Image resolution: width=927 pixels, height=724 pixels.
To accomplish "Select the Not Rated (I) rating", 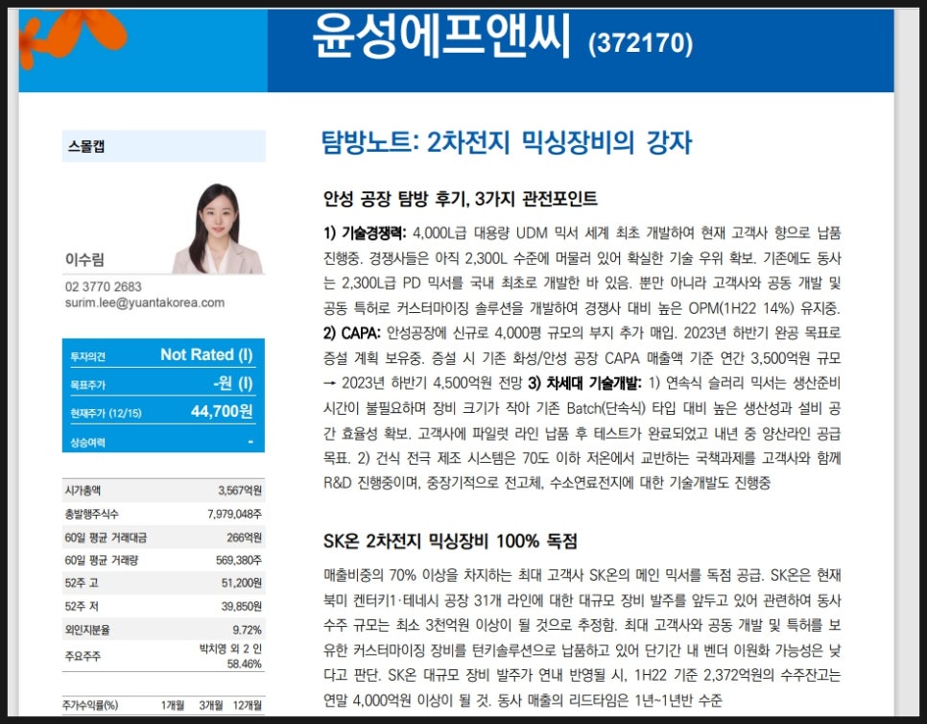I will tap(206, 354).
